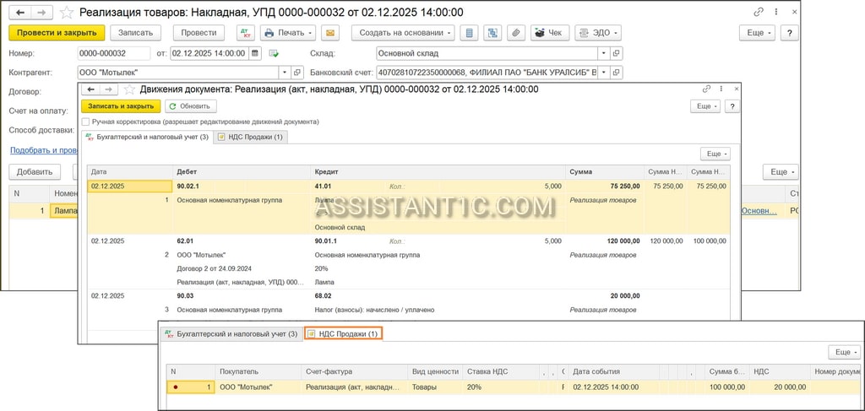865x411 pixels.
Task: Click Дата column header
Action: coord(130,172)
